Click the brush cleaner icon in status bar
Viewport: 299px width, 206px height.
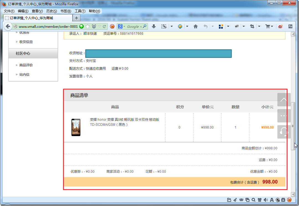(x=235, y=200)
